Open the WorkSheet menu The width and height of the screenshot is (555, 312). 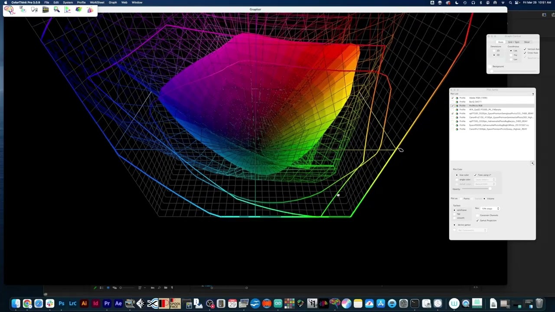[x=97, y=2]
